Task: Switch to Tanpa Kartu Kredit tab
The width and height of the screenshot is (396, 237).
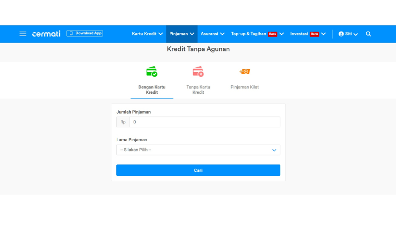Action: (198, 89)
